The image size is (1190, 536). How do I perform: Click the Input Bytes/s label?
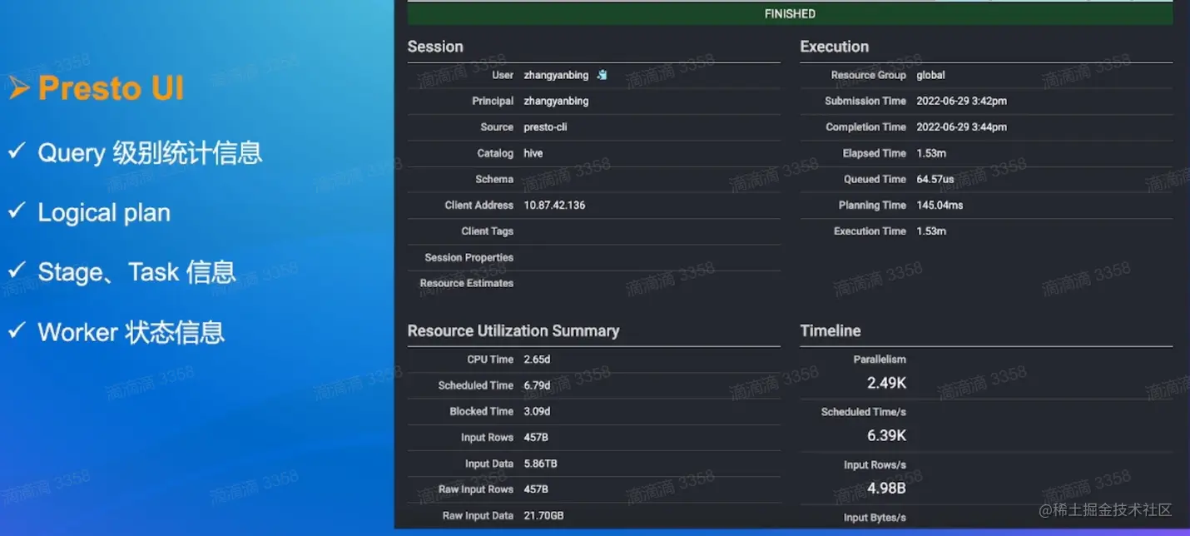[875, 518]
